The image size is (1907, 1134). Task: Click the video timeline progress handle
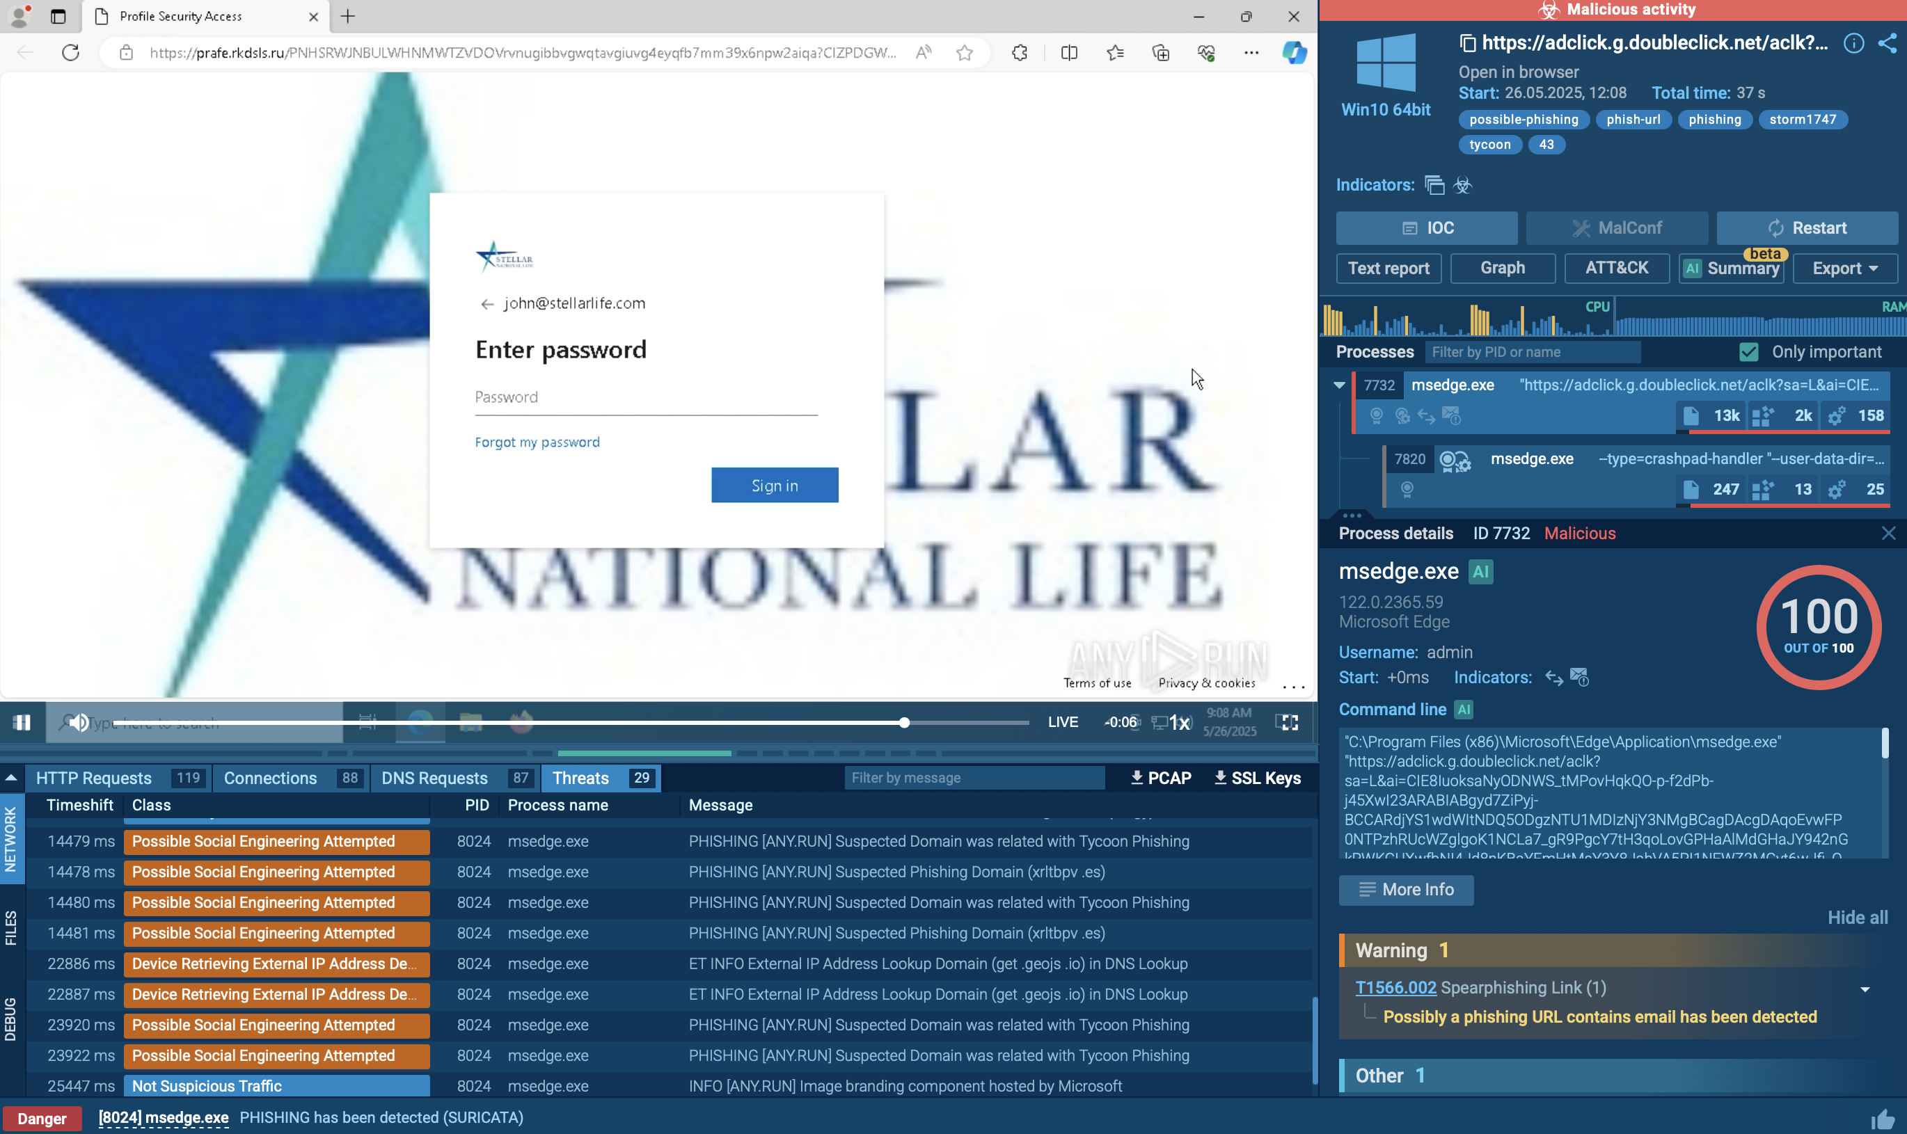904,722
